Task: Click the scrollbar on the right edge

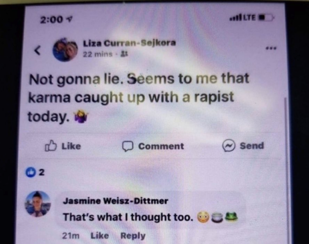Action: pyautogui.click(x=286, y=170)
